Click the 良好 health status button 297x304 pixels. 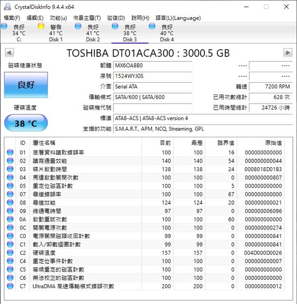coord(26,85)
